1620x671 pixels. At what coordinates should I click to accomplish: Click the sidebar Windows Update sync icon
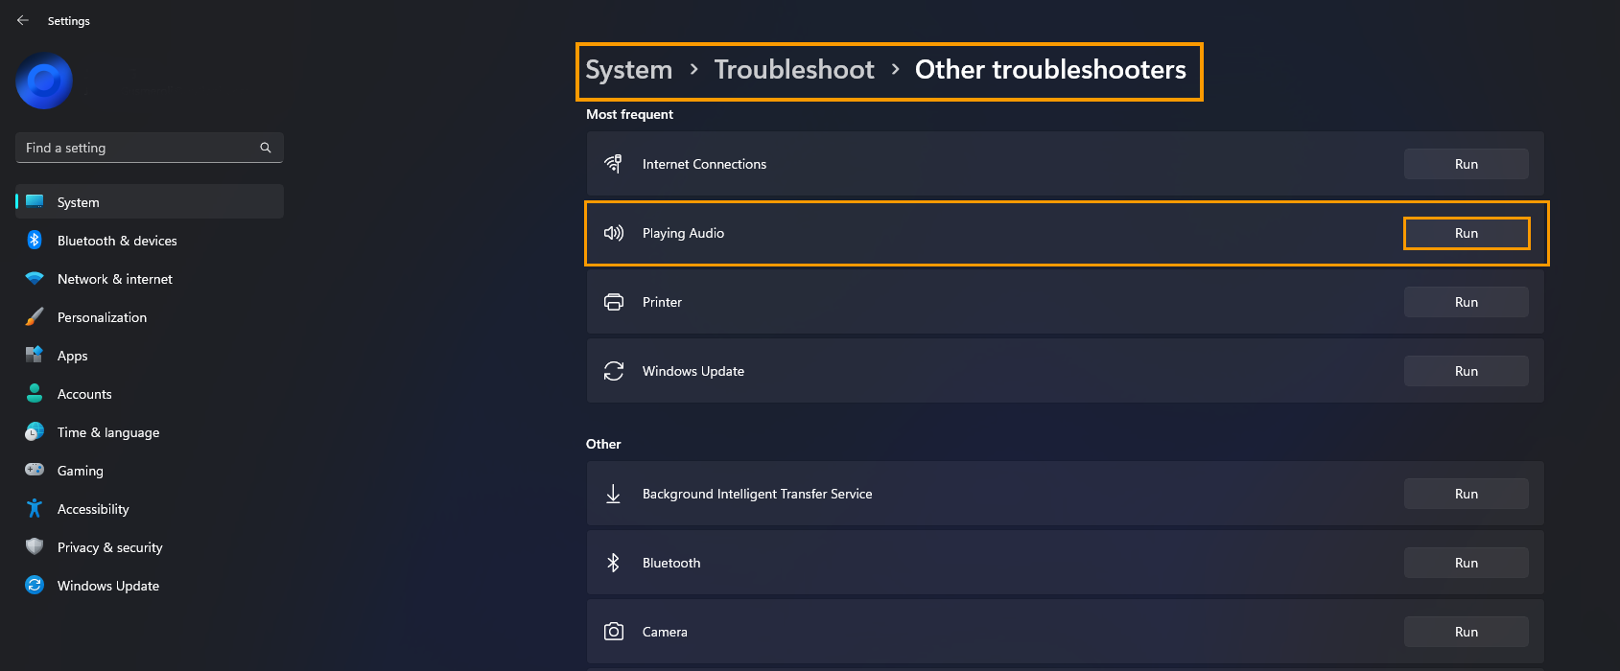[35, 585]
